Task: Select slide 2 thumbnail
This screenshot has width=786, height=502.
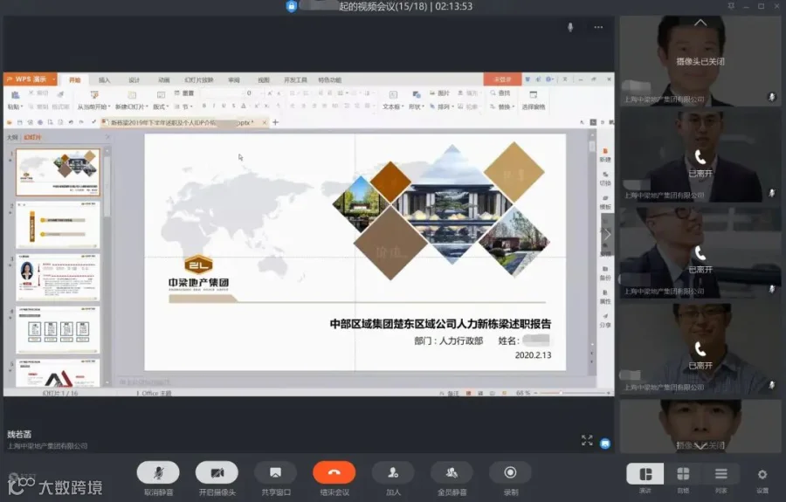Action: coord(59,225)
